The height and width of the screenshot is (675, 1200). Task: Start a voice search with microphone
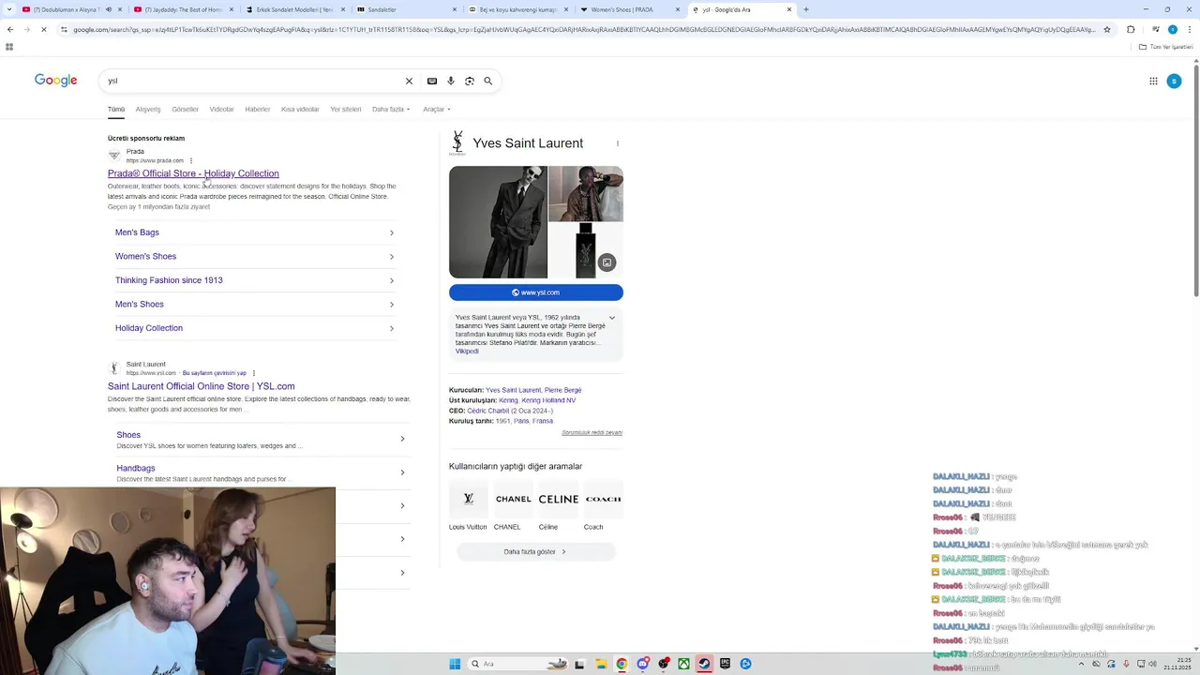point(451,81)
